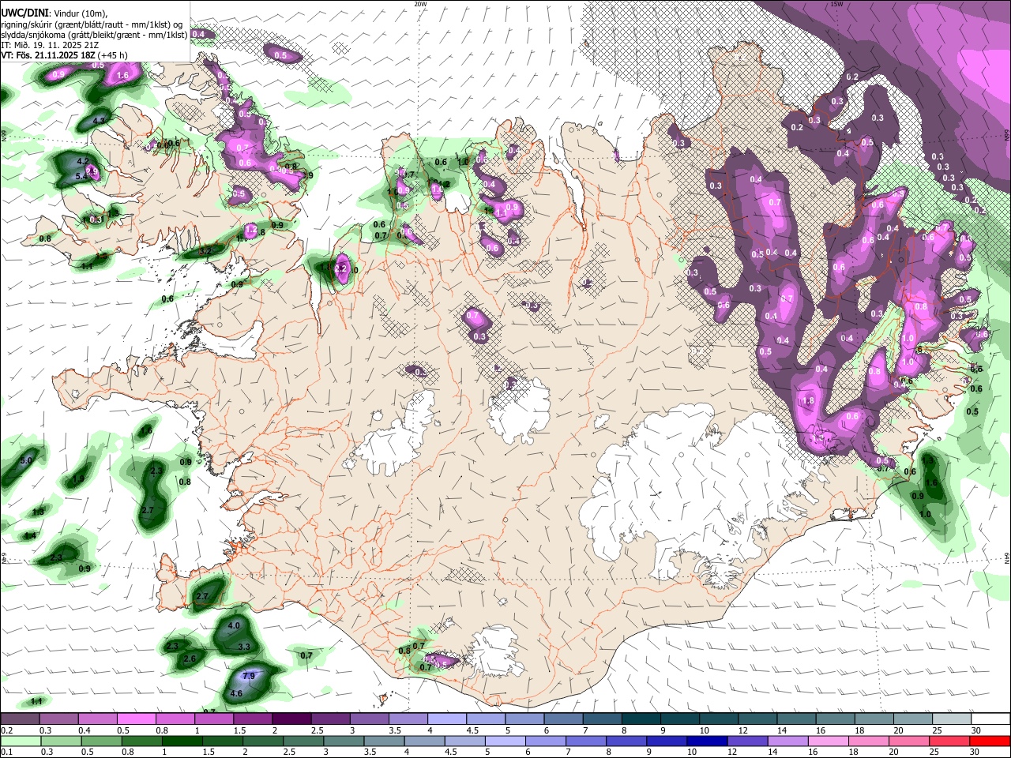Click the snow legend swatch between 0.2 and 0.3
This screenshot has width=1011, height=758.
coord(20,719)
